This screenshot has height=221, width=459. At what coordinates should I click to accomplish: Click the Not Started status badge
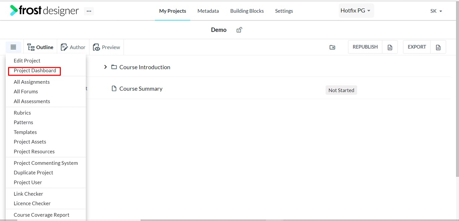341,90
